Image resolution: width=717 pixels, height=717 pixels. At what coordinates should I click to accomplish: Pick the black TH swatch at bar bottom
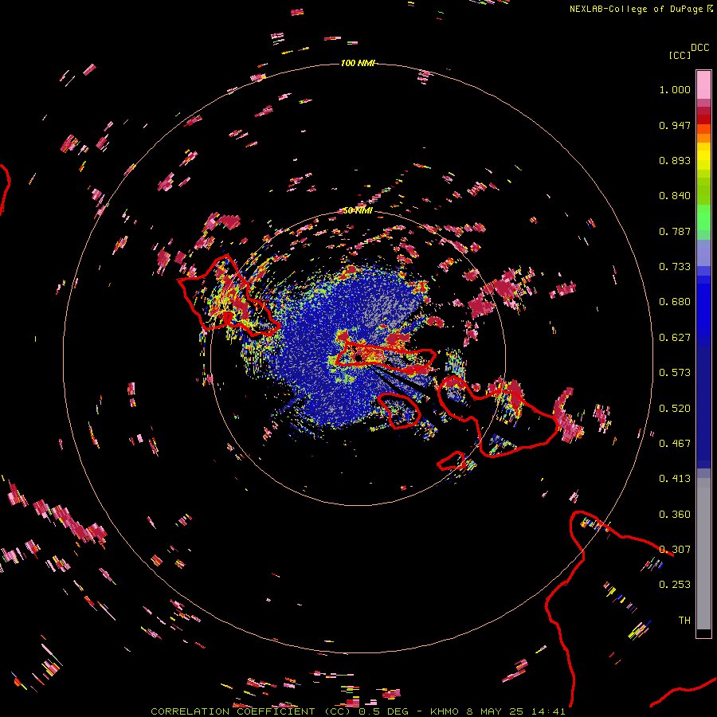pyautogui.click(x=703, y=633)
